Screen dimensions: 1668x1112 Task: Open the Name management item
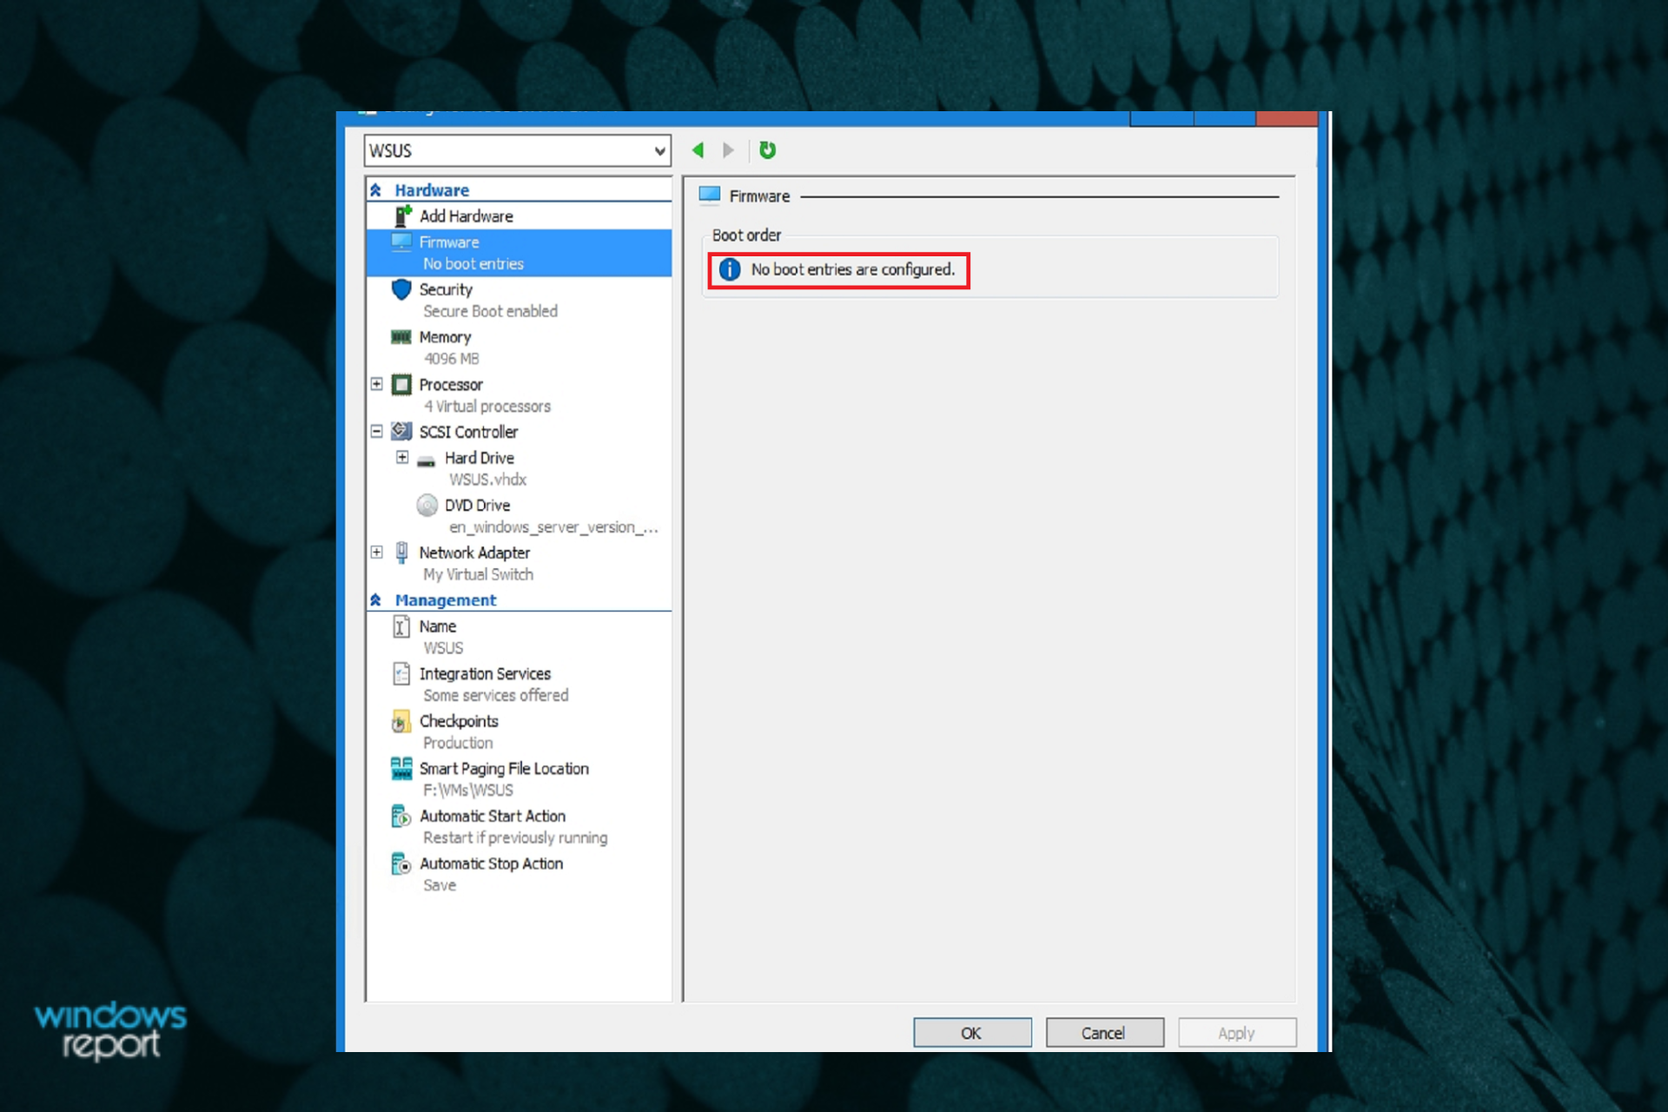[x=437, y=626]
